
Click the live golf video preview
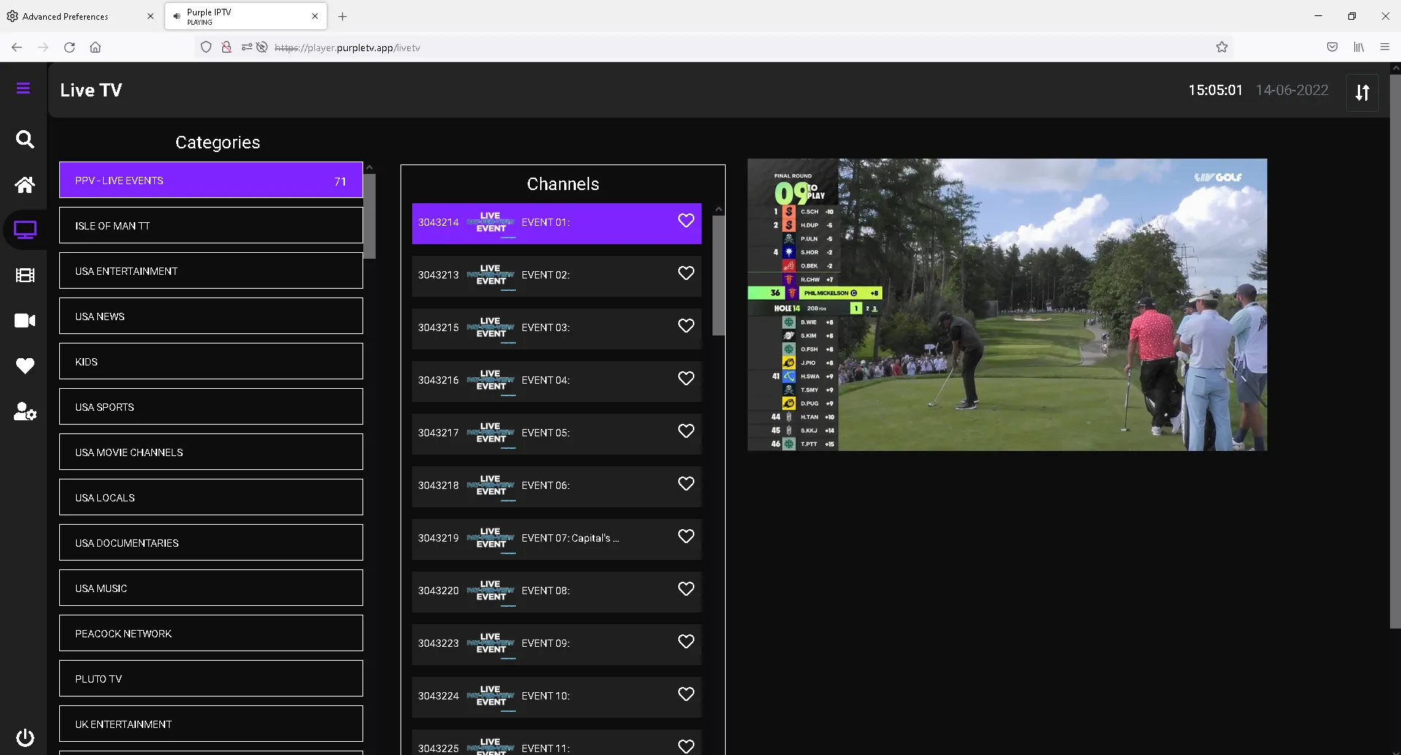pyautogui.click(x=1007, y=305)
